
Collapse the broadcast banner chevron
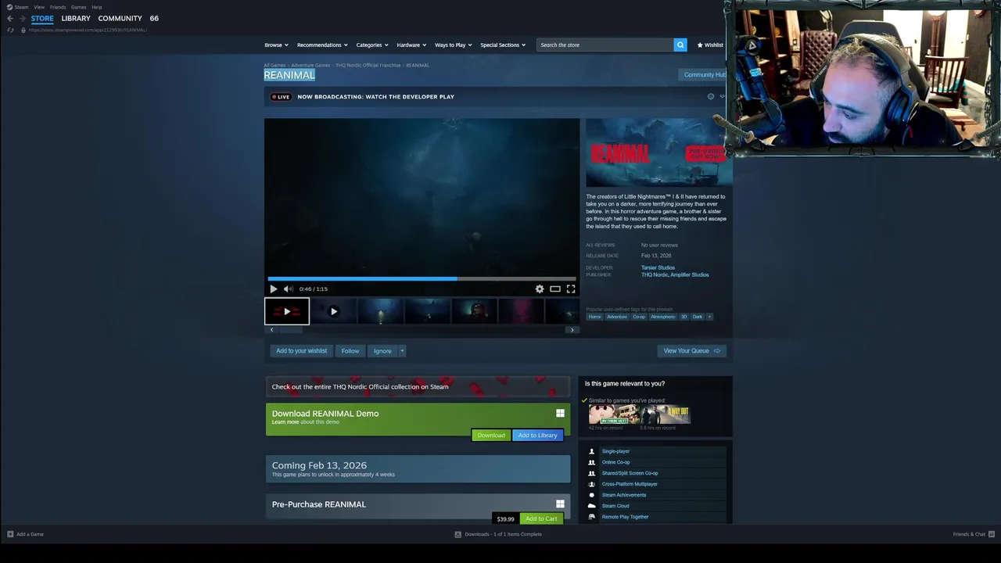click(x=722, y=96)
